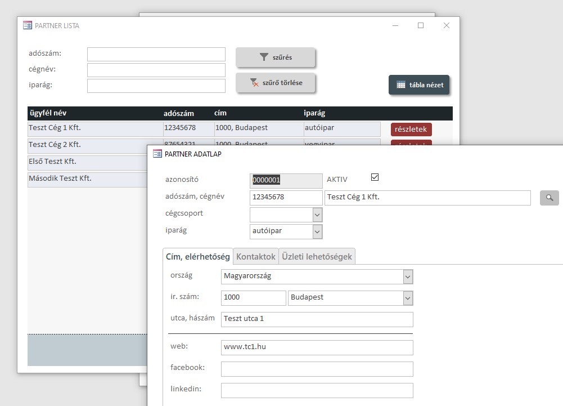Maximize the PARTNER LISTA window
The width and height of the screenshot is (563, 406).
point(421,25)
